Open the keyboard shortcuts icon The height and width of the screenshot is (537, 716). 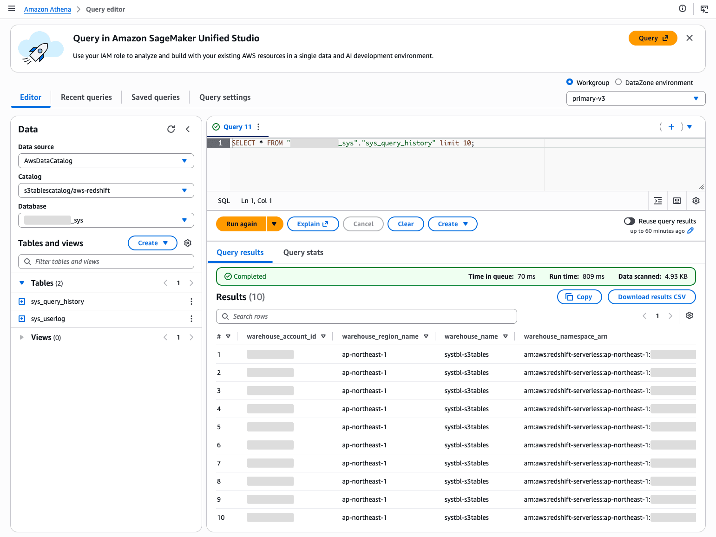677,201
